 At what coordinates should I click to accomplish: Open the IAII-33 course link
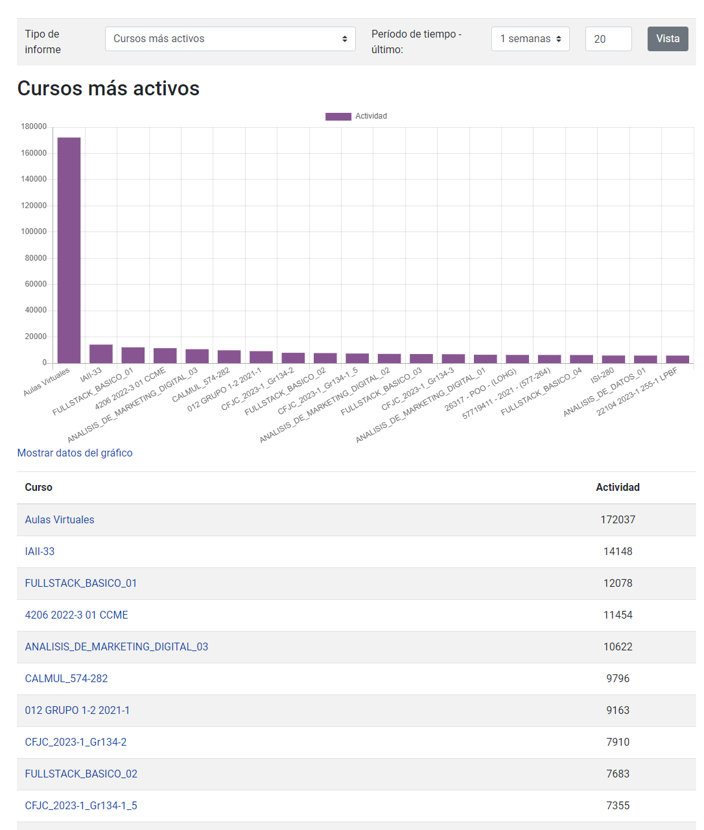coord(40,551)
